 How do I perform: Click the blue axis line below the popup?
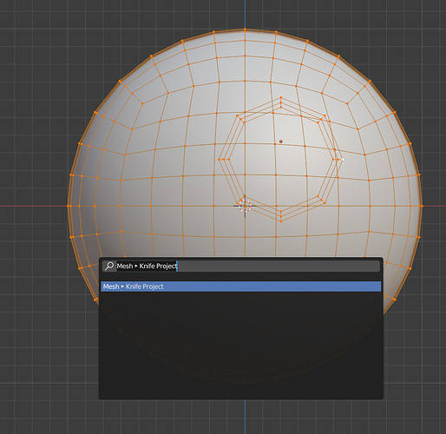245,417
